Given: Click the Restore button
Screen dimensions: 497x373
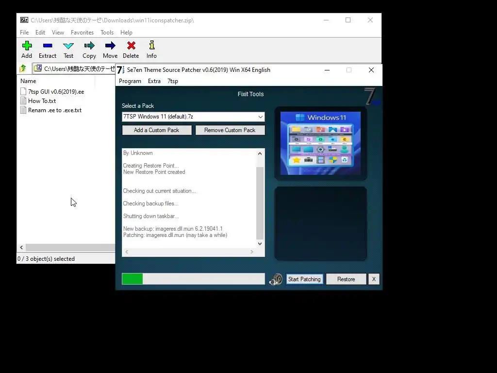Looking at the screenshot, I should 346,279.
